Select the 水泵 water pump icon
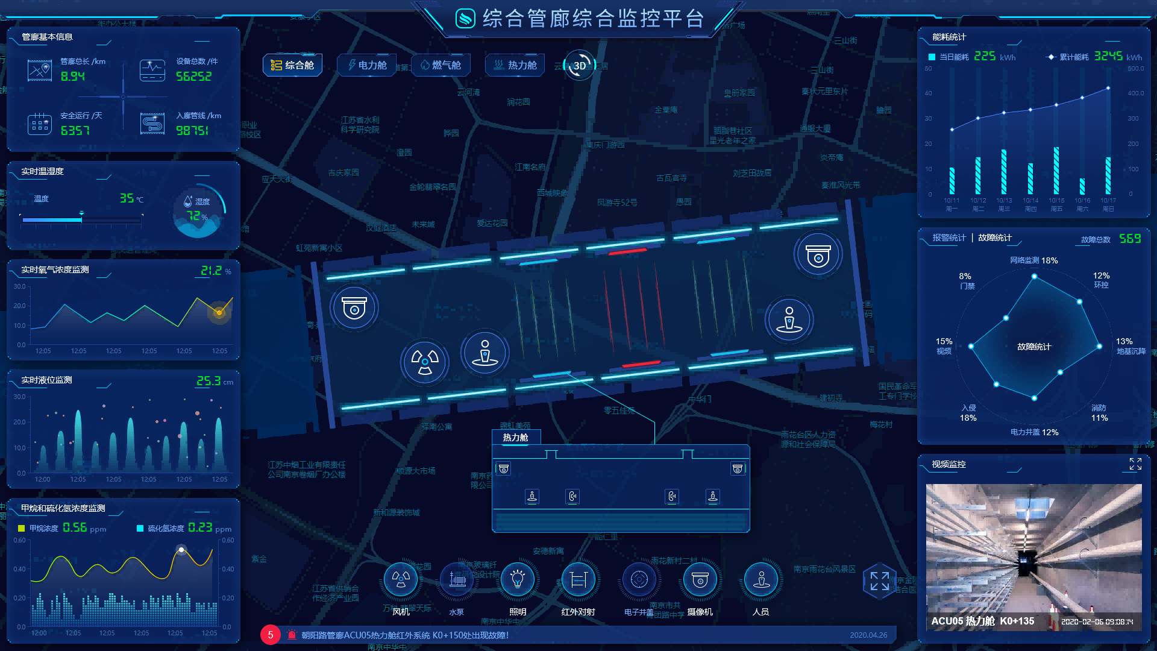 [x=457, y=580]
